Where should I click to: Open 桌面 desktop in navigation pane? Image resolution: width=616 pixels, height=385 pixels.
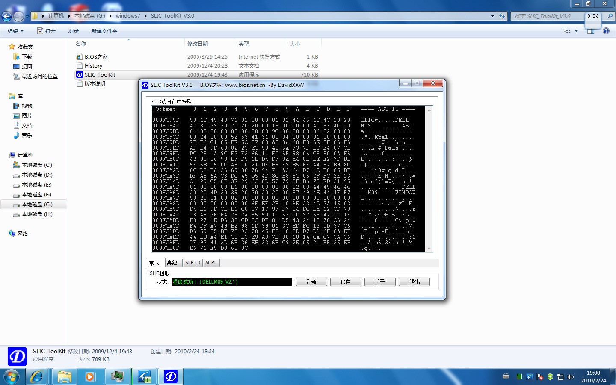27,66
